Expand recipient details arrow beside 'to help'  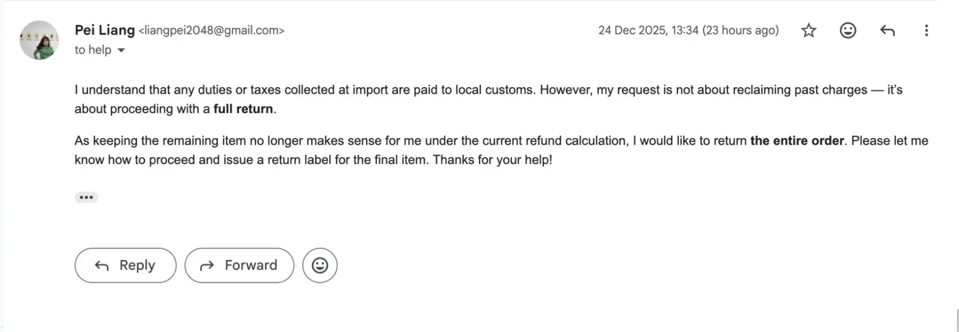coord(121,50)
